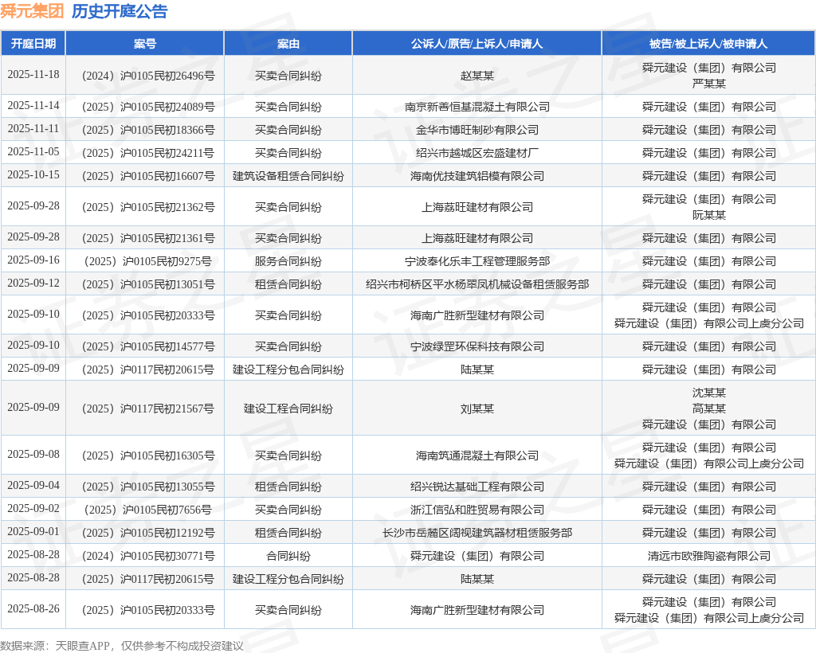Click date 2025-10-15

[x=33, y=174]
